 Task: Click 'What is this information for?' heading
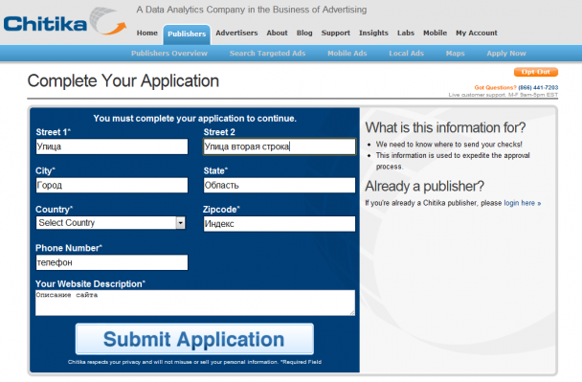pos(445,127)
